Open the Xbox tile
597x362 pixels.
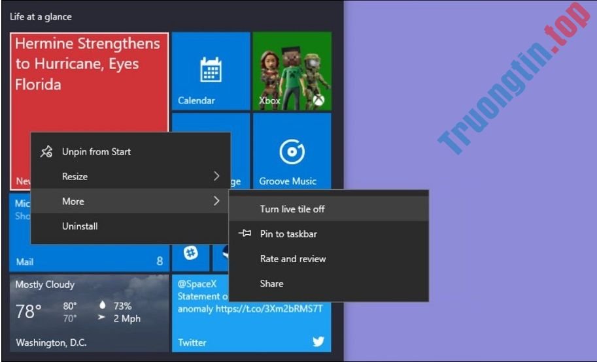292,71
